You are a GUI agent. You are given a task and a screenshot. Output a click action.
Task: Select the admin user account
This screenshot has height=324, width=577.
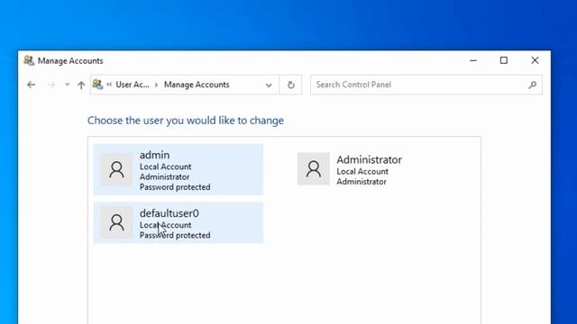coord(179,169)
